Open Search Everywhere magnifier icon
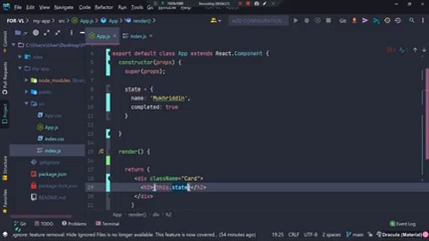Image resolution: width=429 pixels, height=241 pixels. 412,21
